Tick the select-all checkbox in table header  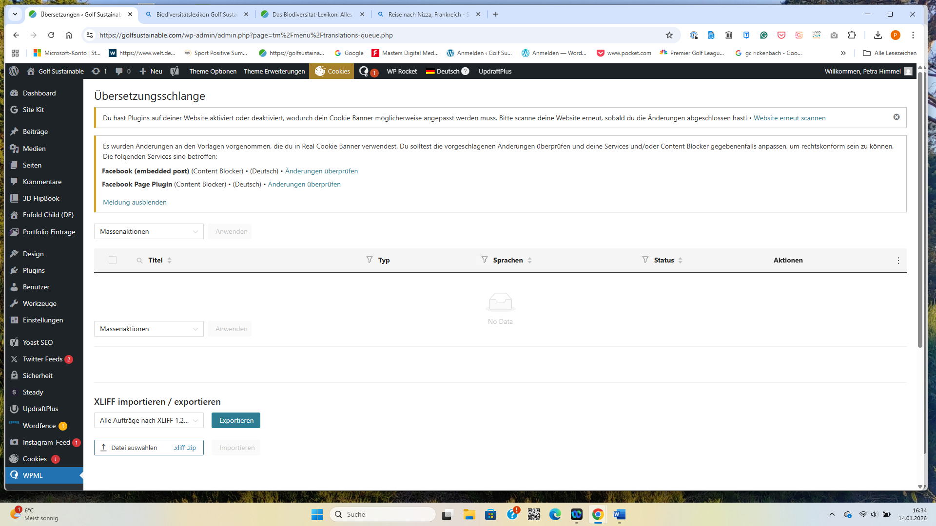coord(113,260)
